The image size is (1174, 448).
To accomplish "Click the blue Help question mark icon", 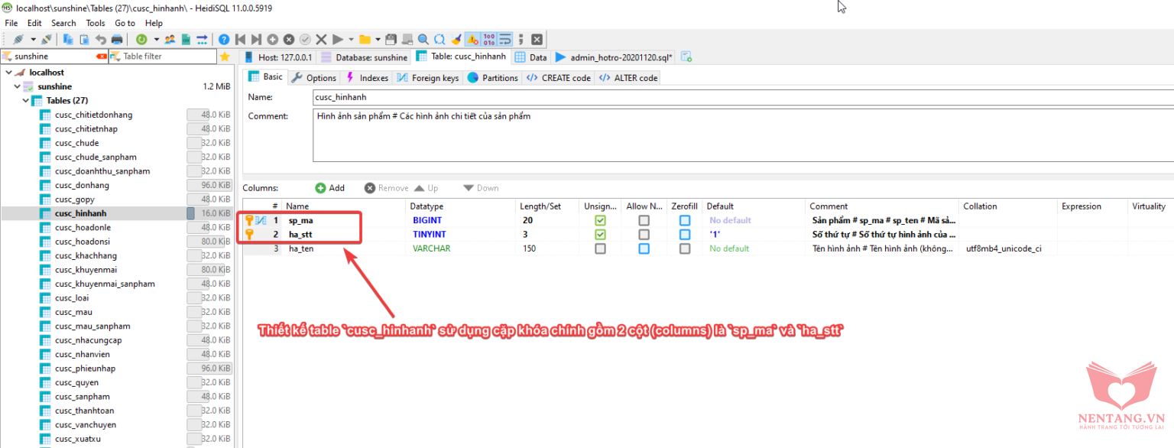I will (x=224, y=39).
